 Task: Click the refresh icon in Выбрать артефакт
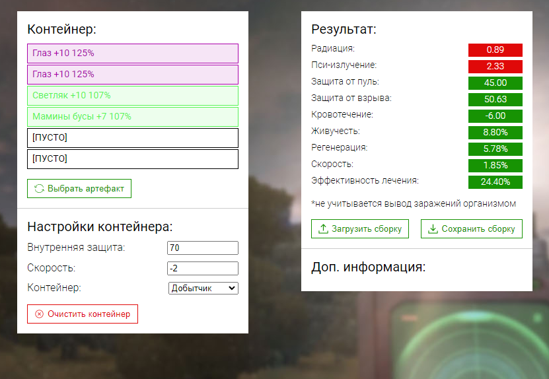click(x=39, y=189)
